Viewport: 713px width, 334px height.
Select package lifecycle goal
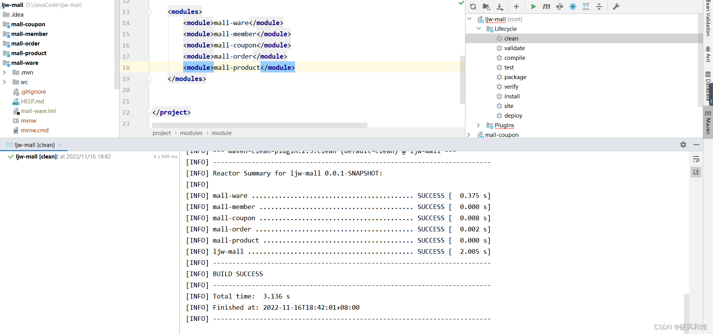(x=515, y=77)
